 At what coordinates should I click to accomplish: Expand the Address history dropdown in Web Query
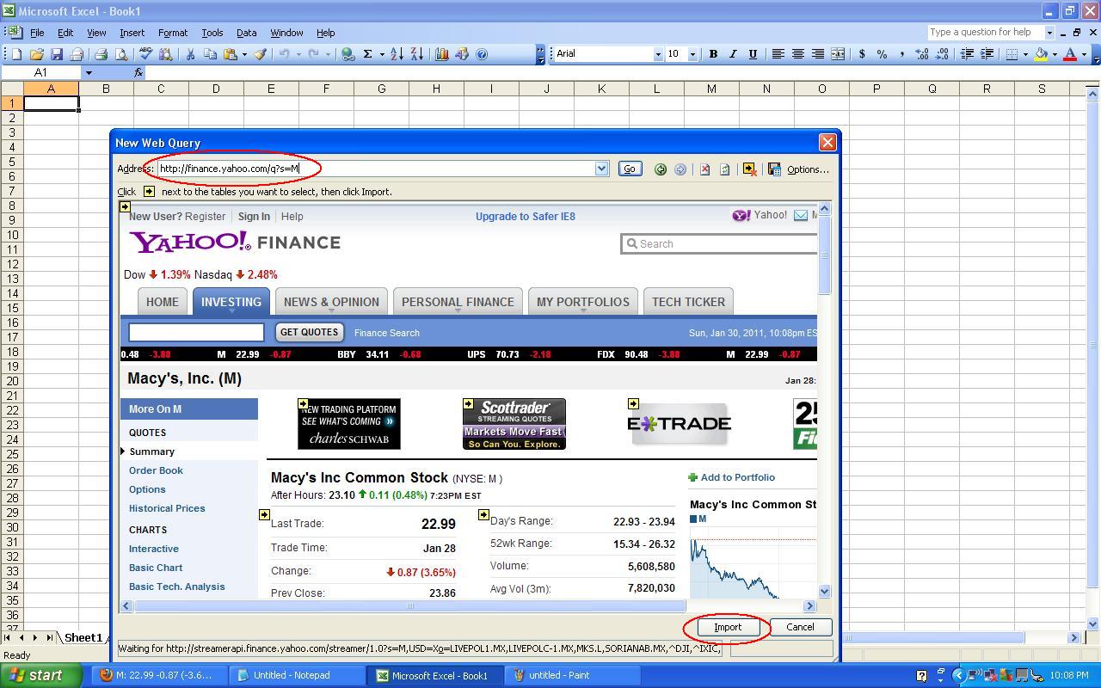(x=602, y=169)
